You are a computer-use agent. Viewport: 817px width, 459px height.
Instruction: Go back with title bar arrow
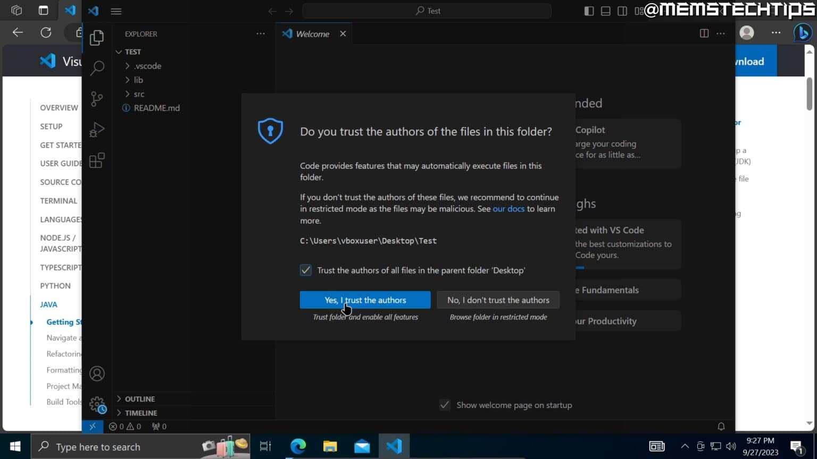click(x=272, y=11)
